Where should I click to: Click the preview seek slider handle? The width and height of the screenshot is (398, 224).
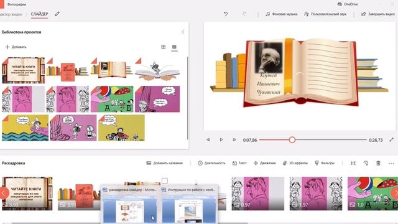(292, 139)
